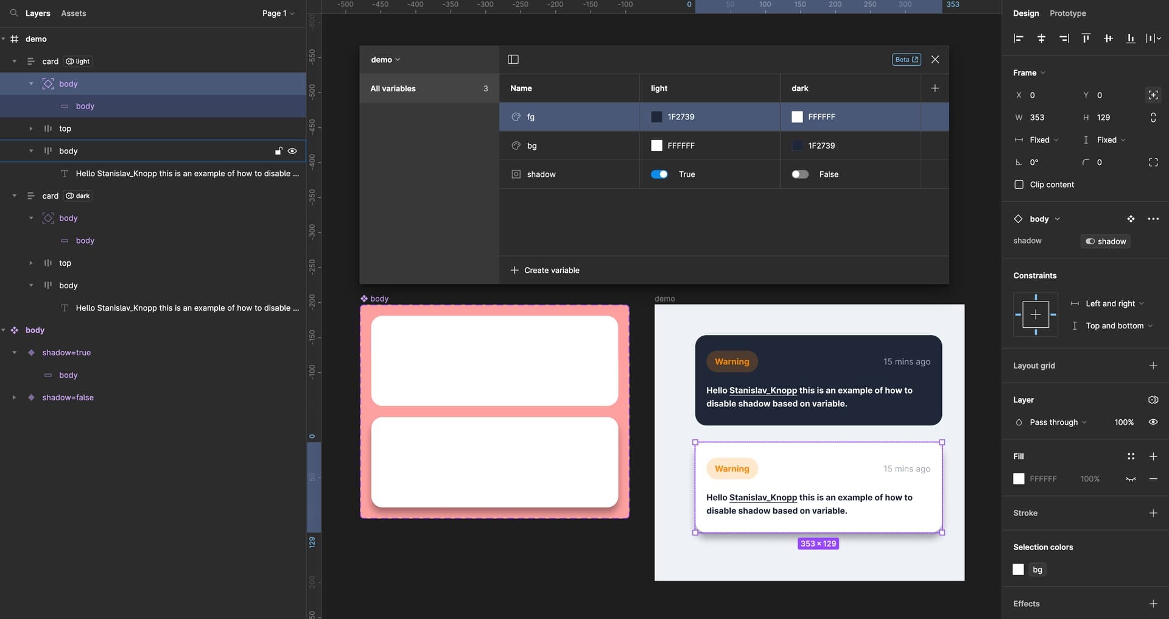Open the three-dot component options menu

1153,219
